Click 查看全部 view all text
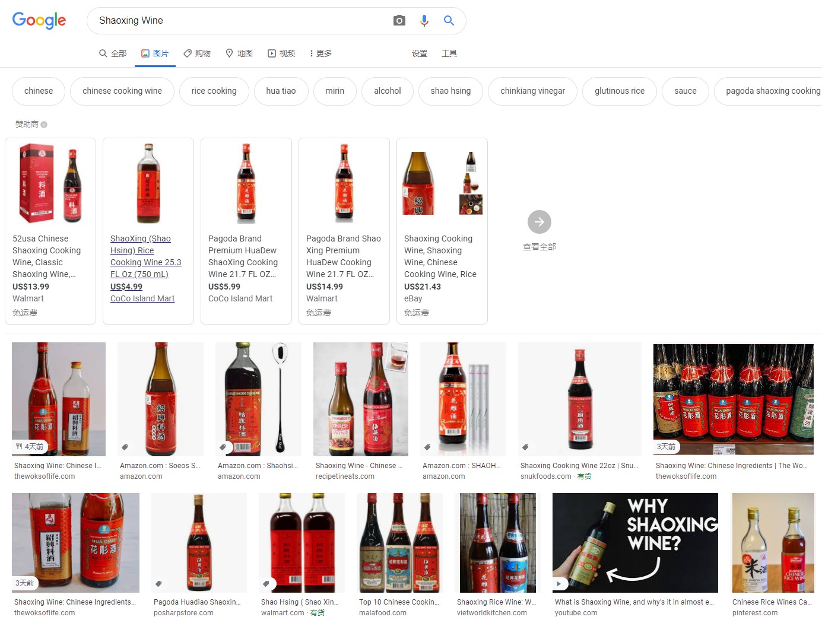Screen dimensions: 822x620 click(x=539, y=247)
